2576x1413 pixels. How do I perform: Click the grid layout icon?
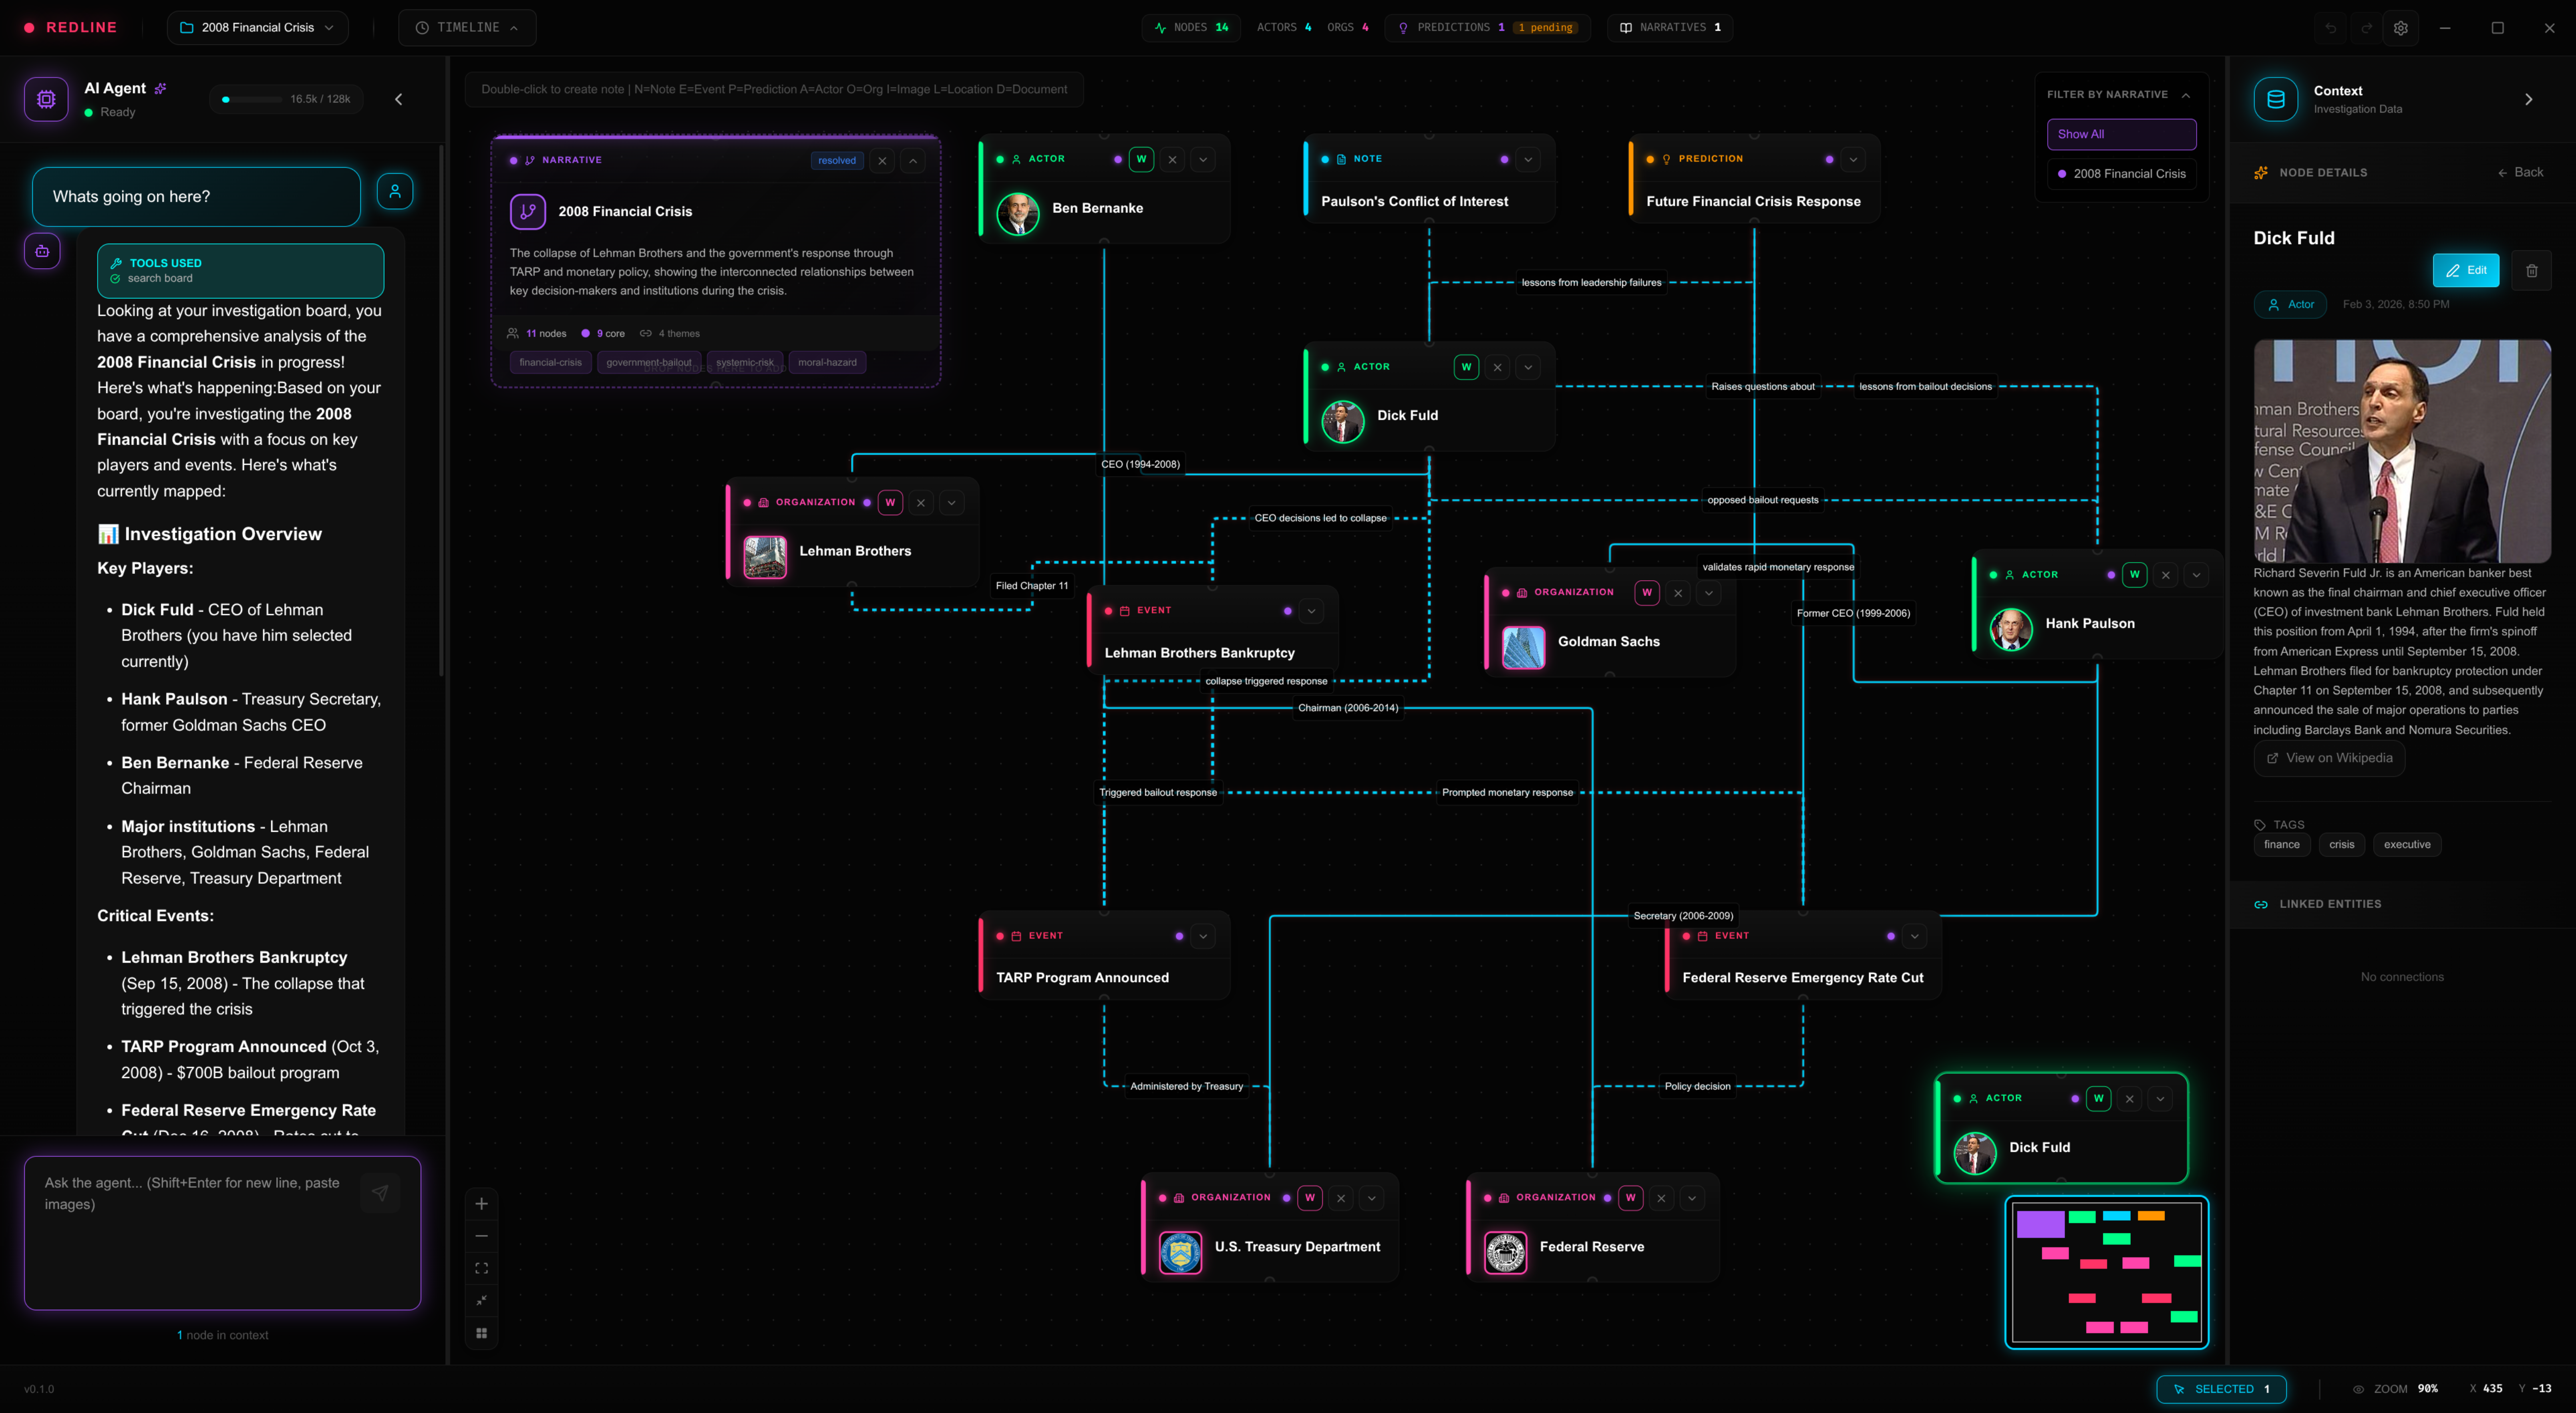(x=481, y=1333)
